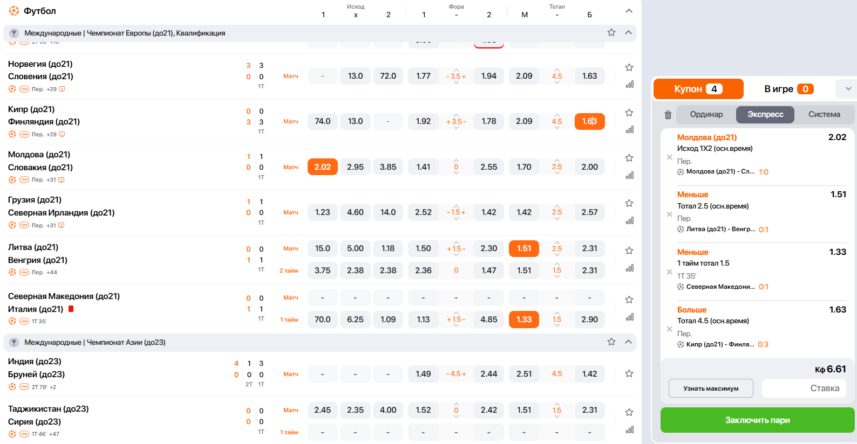This screenshot has width=857, height=444.
Task: Click the Ставка stake input field
Action: pyautogui.click(x=803, y=388)
